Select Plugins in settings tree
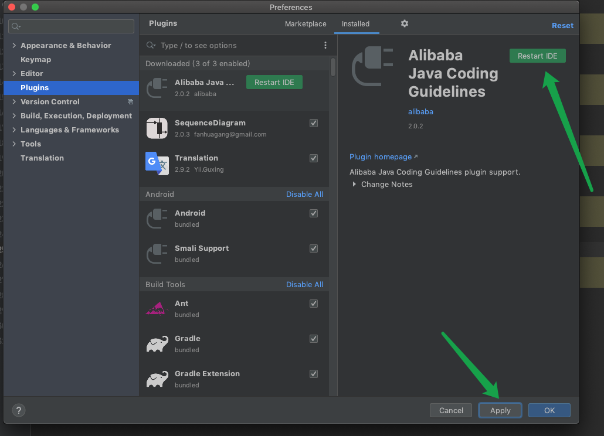This screenshot has height=436, width=604. (x=72, y=88)
